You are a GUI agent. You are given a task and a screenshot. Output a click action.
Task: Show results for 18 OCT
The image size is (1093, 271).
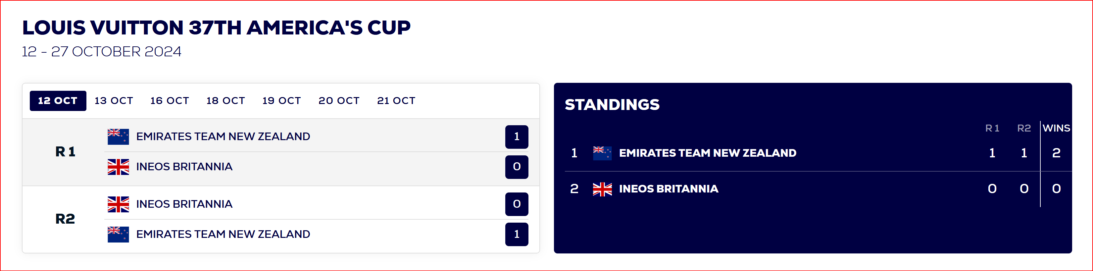point(225,101)
